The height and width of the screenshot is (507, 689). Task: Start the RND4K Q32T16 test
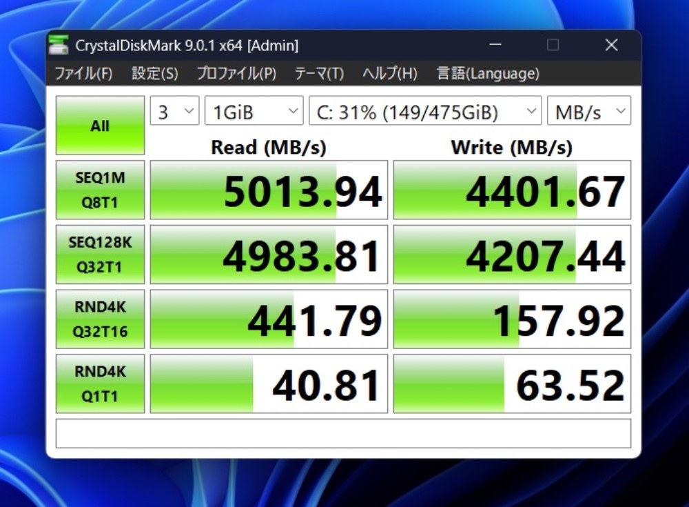[100, 319]
